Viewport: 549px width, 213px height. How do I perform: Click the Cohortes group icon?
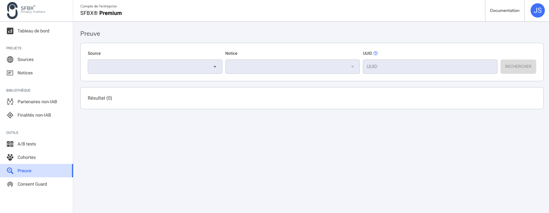point(10,157)
